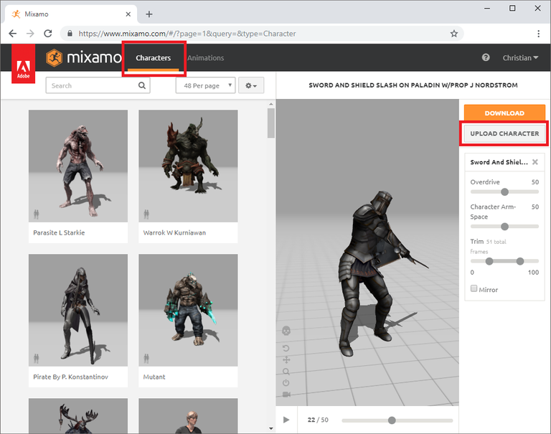
Task: Adjust the Character Arm-Space slider
Action: pos(504,227)
